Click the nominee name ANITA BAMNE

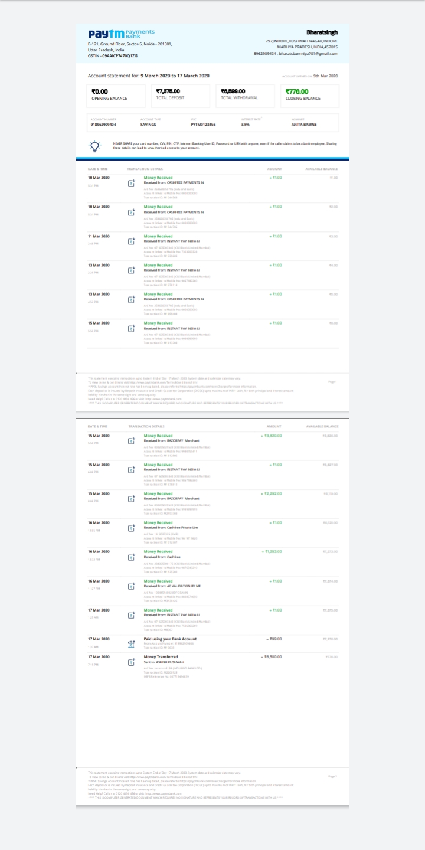coord(304,125)
